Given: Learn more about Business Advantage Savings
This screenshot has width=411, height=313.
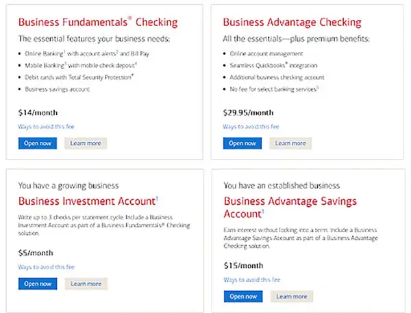Looking at the screenshot, I should (x=292, y=297).
